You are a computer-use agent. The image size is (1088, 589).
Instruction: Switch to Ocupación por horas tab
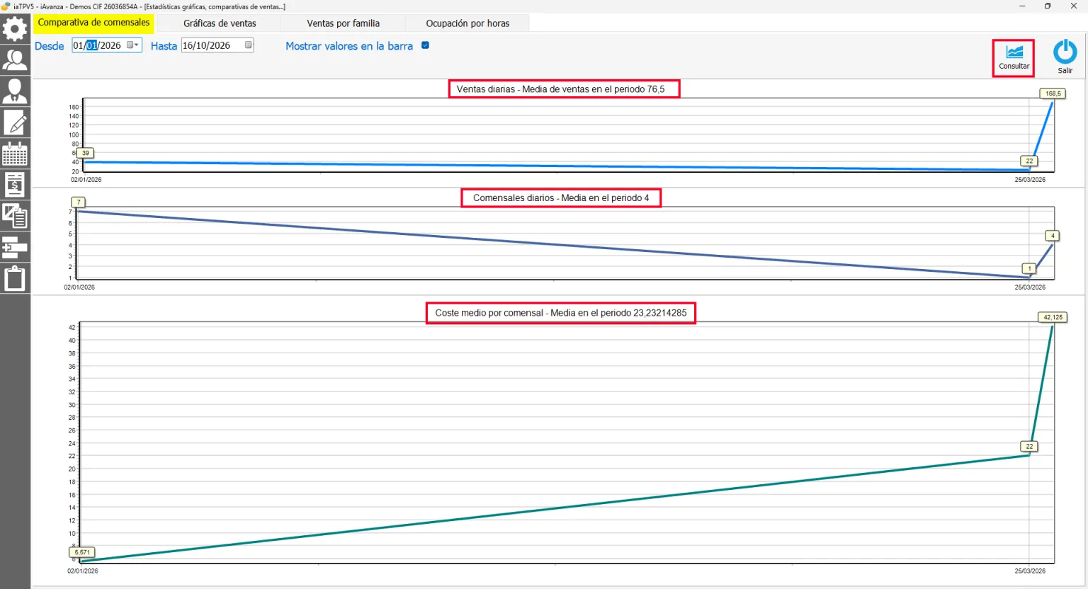pos(467,23)
